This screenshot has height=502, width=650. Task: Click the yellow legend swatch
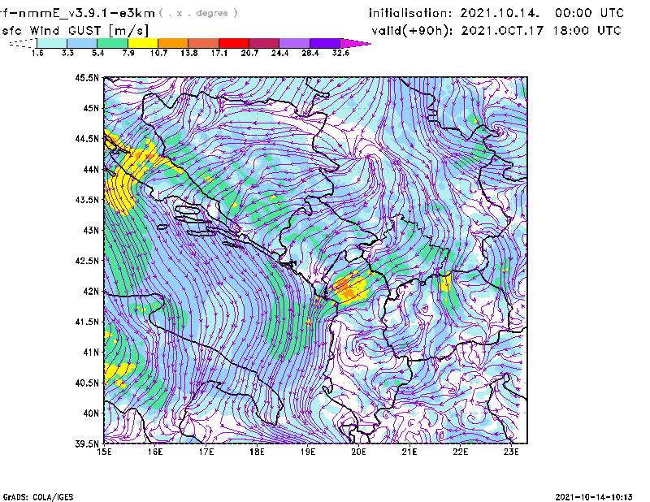(x=143, y=43)
